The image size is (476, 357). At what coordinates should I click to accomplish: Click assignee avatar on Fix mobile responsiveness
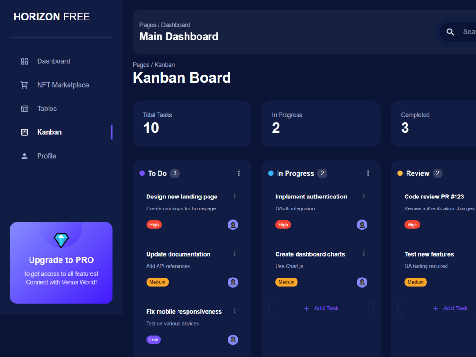pos(233,339)
